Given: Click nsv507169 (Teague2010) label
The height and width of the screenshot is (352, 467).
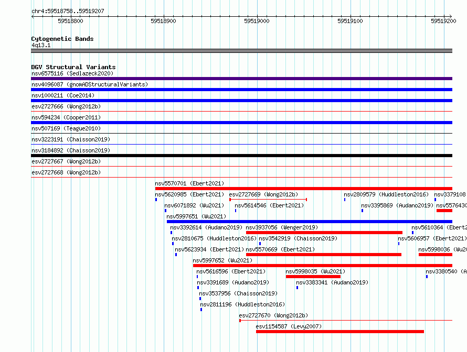Looking at the screenshot, I should 66,128.
